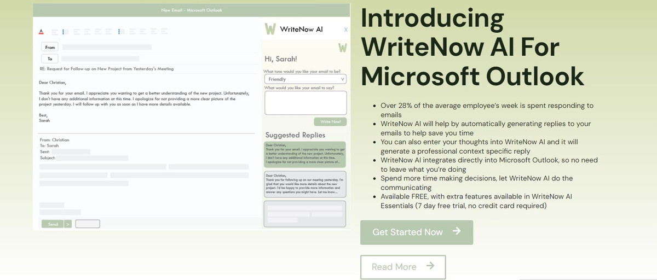Close the WriteNow AI side panel

pos(345,30)
